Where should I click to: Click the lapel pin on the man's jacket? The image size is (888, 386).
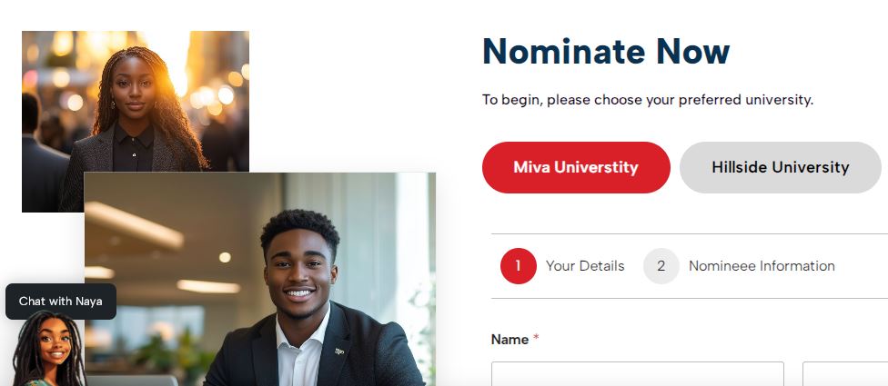[339, 351]
